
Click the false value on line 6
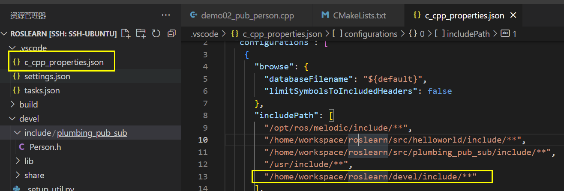439,91
